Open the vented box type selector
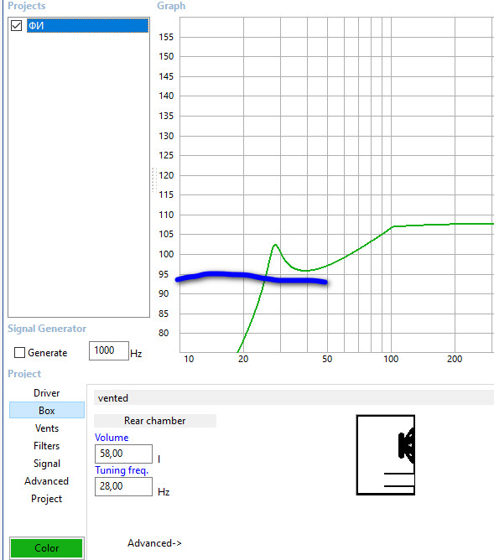 point(294,398)
